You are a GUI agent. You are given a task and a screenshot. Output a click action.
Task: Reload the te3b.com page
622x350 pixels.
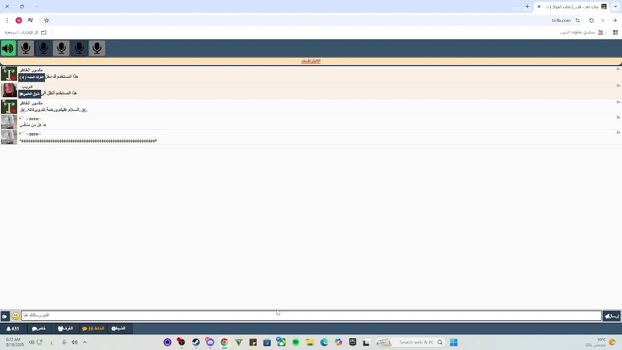click(x=591, y=20)
